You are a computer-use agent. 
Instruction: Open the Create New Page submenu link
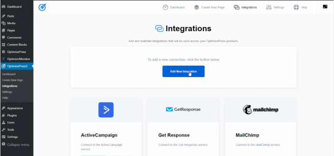pyautogui.click(x=12, y=80)
